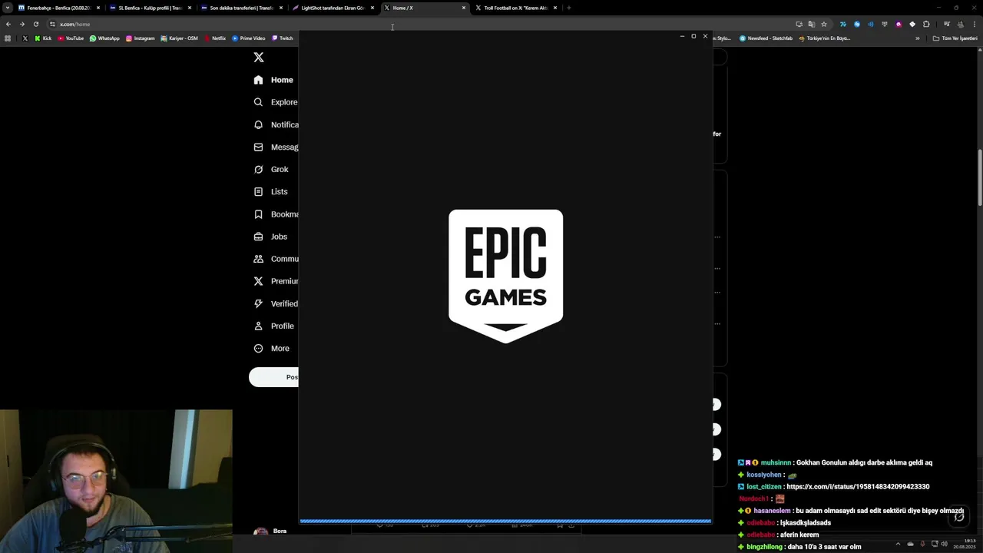Open the Tüm Yer İşaretleri folder
The width and height of the screenshot is (983, 553).
955,38
